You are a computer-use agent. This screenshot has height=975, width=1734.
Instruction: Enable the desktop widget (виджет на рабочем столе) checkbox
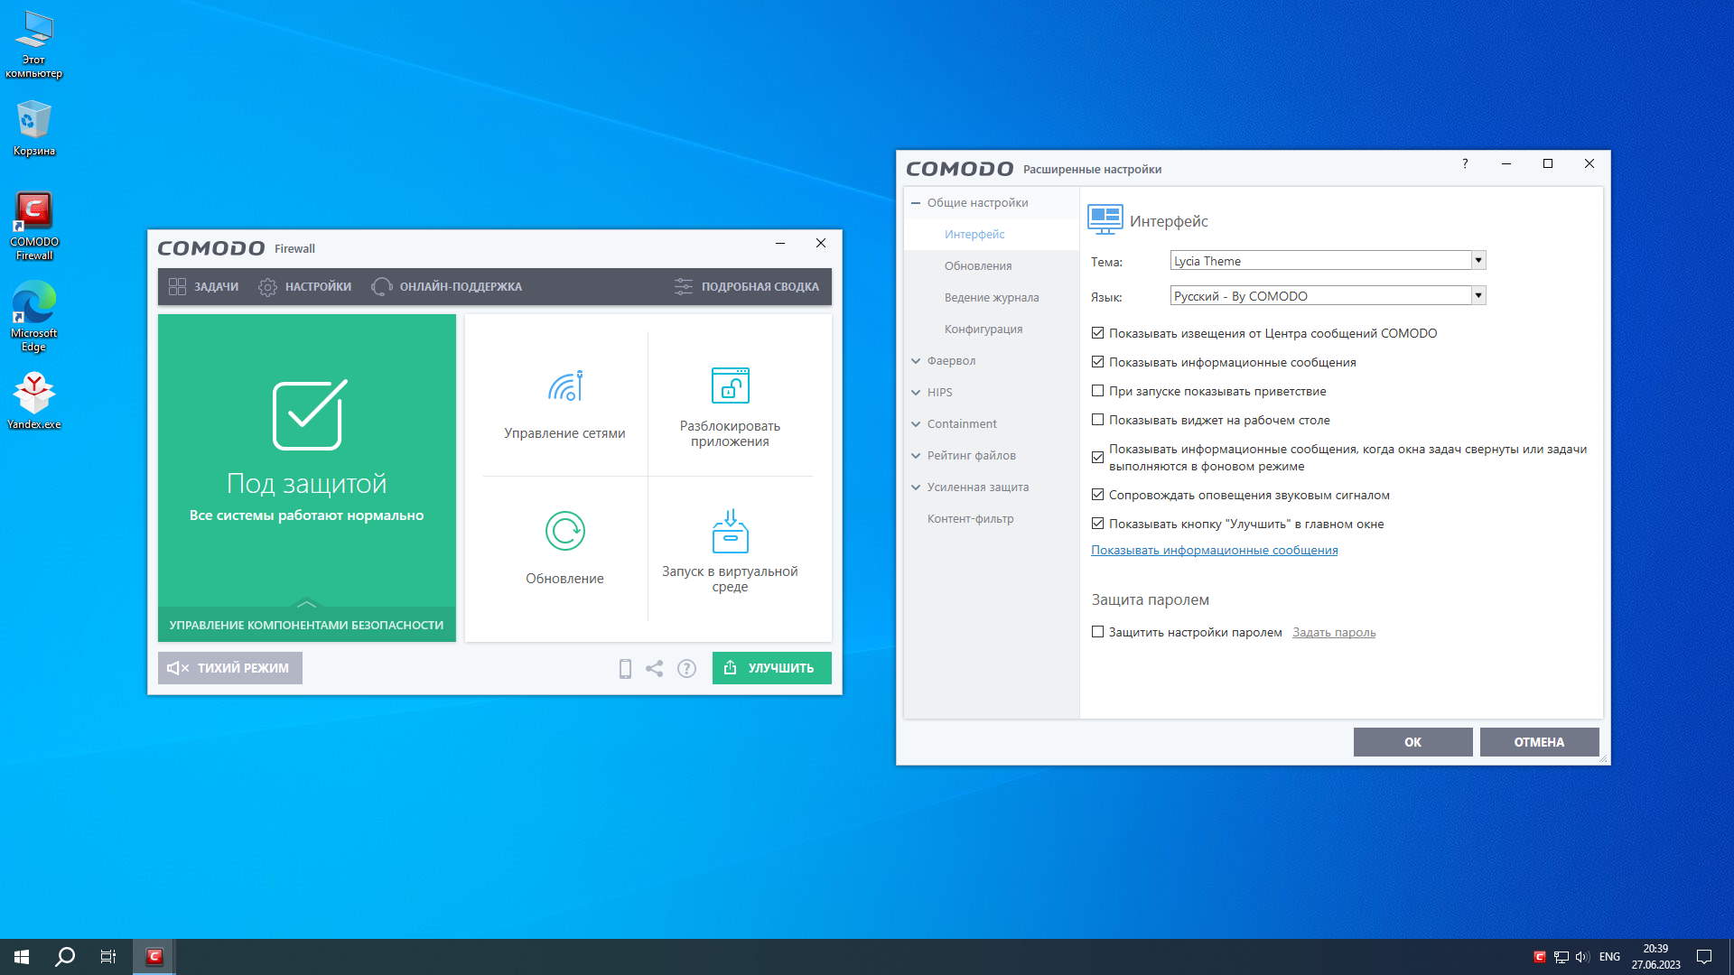point(1097,420)
